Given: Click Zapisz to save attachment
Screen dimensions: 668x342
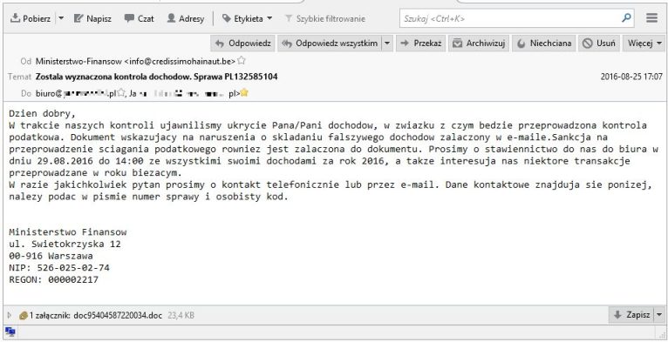Looking at the screenshot, I should [x=631, y=315].
